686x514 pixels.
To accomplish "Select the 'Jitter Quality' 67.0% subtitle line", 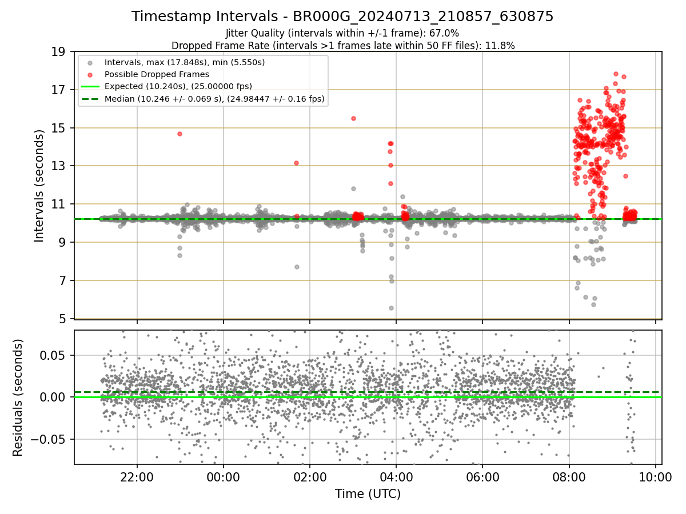I will pos(342,33).
